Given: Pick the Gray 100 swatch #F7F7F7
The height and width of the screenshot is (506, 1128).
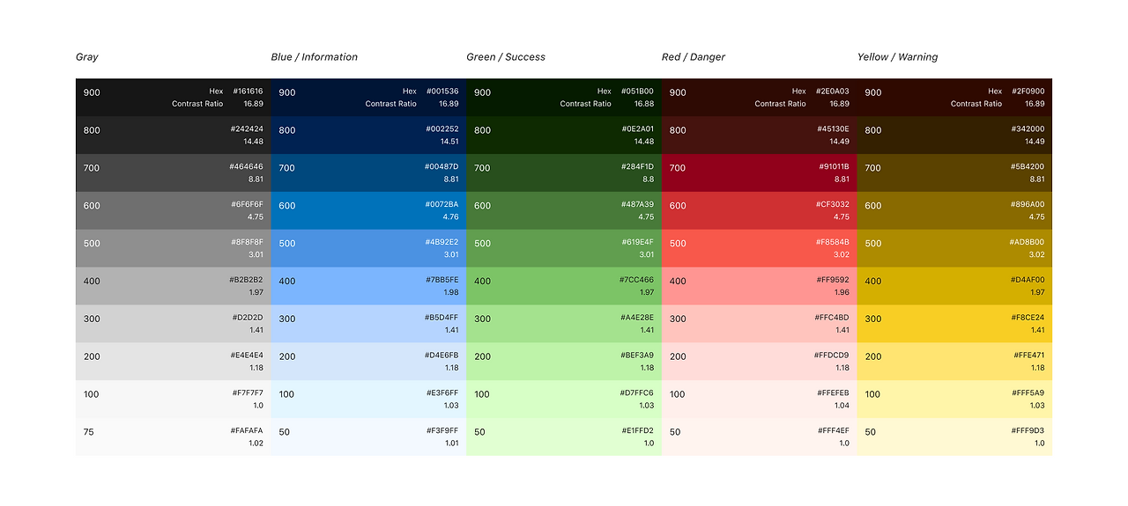Looking at the screenshot, I should click(x=174, y=400).
